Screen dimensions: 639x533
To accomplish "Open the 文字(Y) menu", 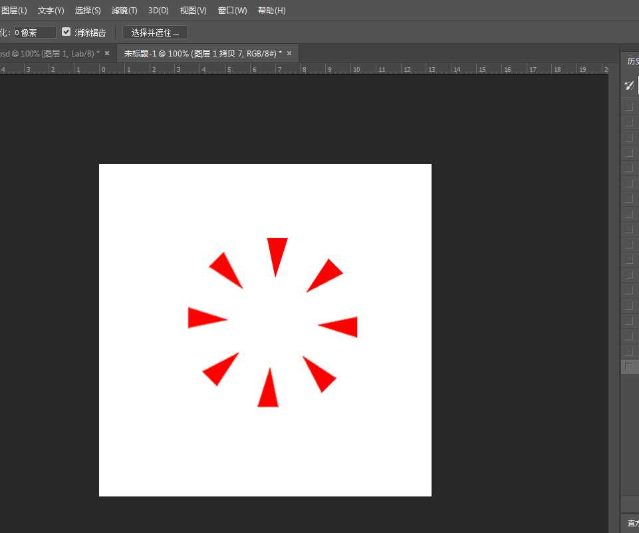I will [51, 11].
